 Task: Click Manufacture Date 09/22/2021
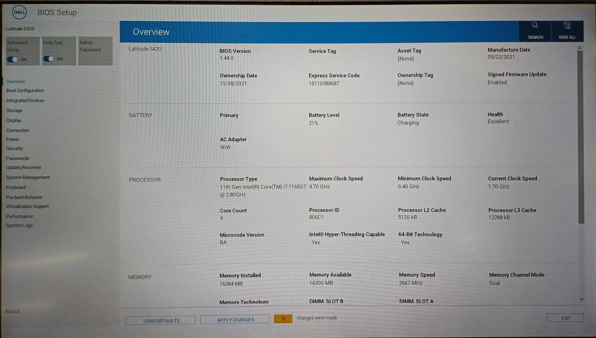[x=501, y=57]
